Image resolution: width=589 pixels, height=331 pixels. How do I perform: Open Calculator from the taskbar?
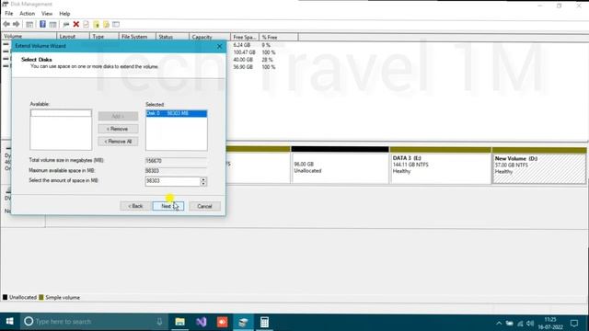pyautogui.click(x=264, y=322)
